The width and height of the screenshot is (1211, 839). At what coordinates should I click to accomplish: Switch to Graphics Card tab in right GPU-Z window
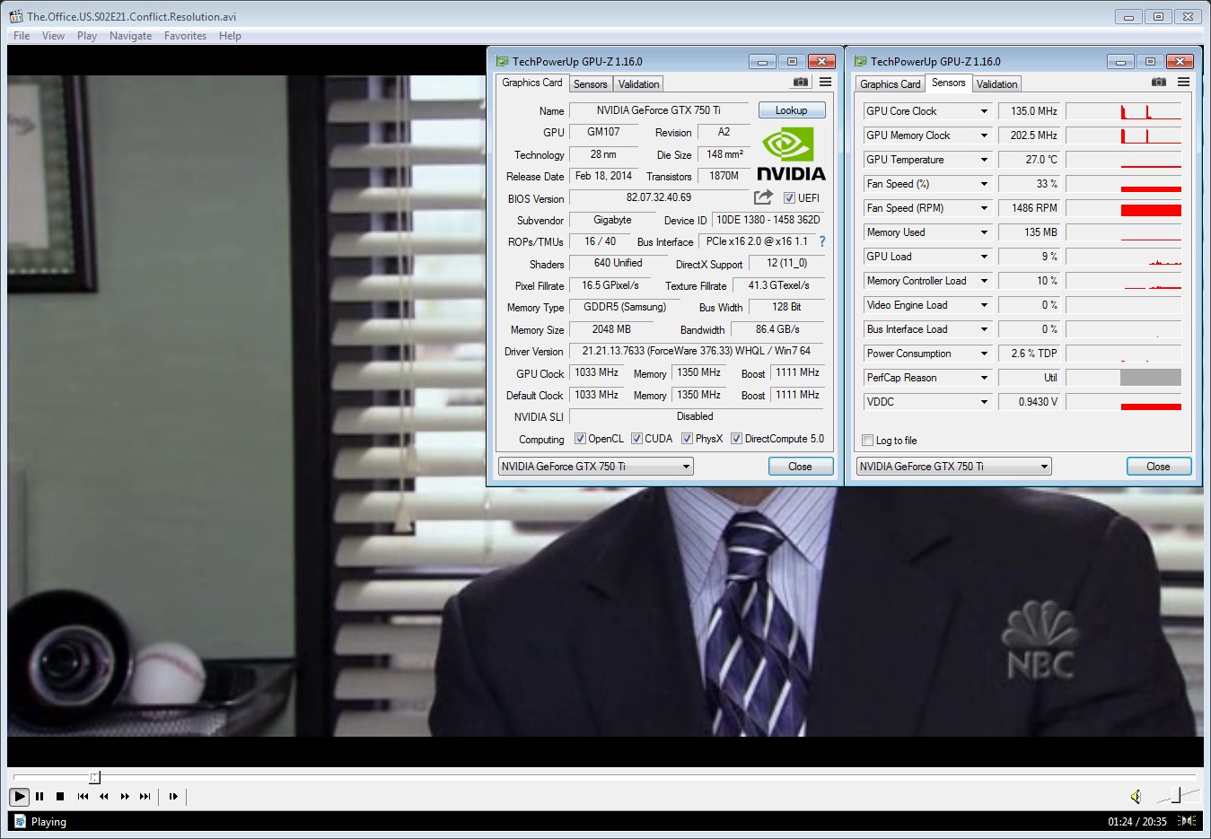pyautogui.click(x=890, y=83)
